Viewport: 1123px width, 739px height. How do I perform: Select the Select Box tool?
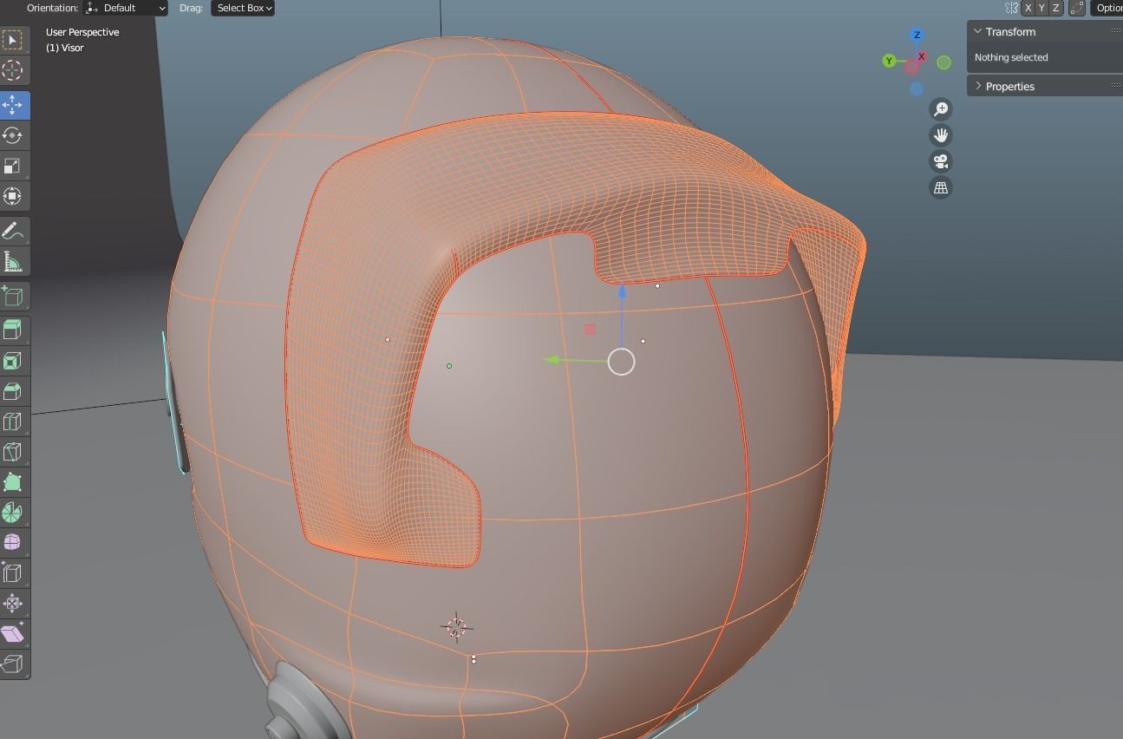tap(13, 40)
